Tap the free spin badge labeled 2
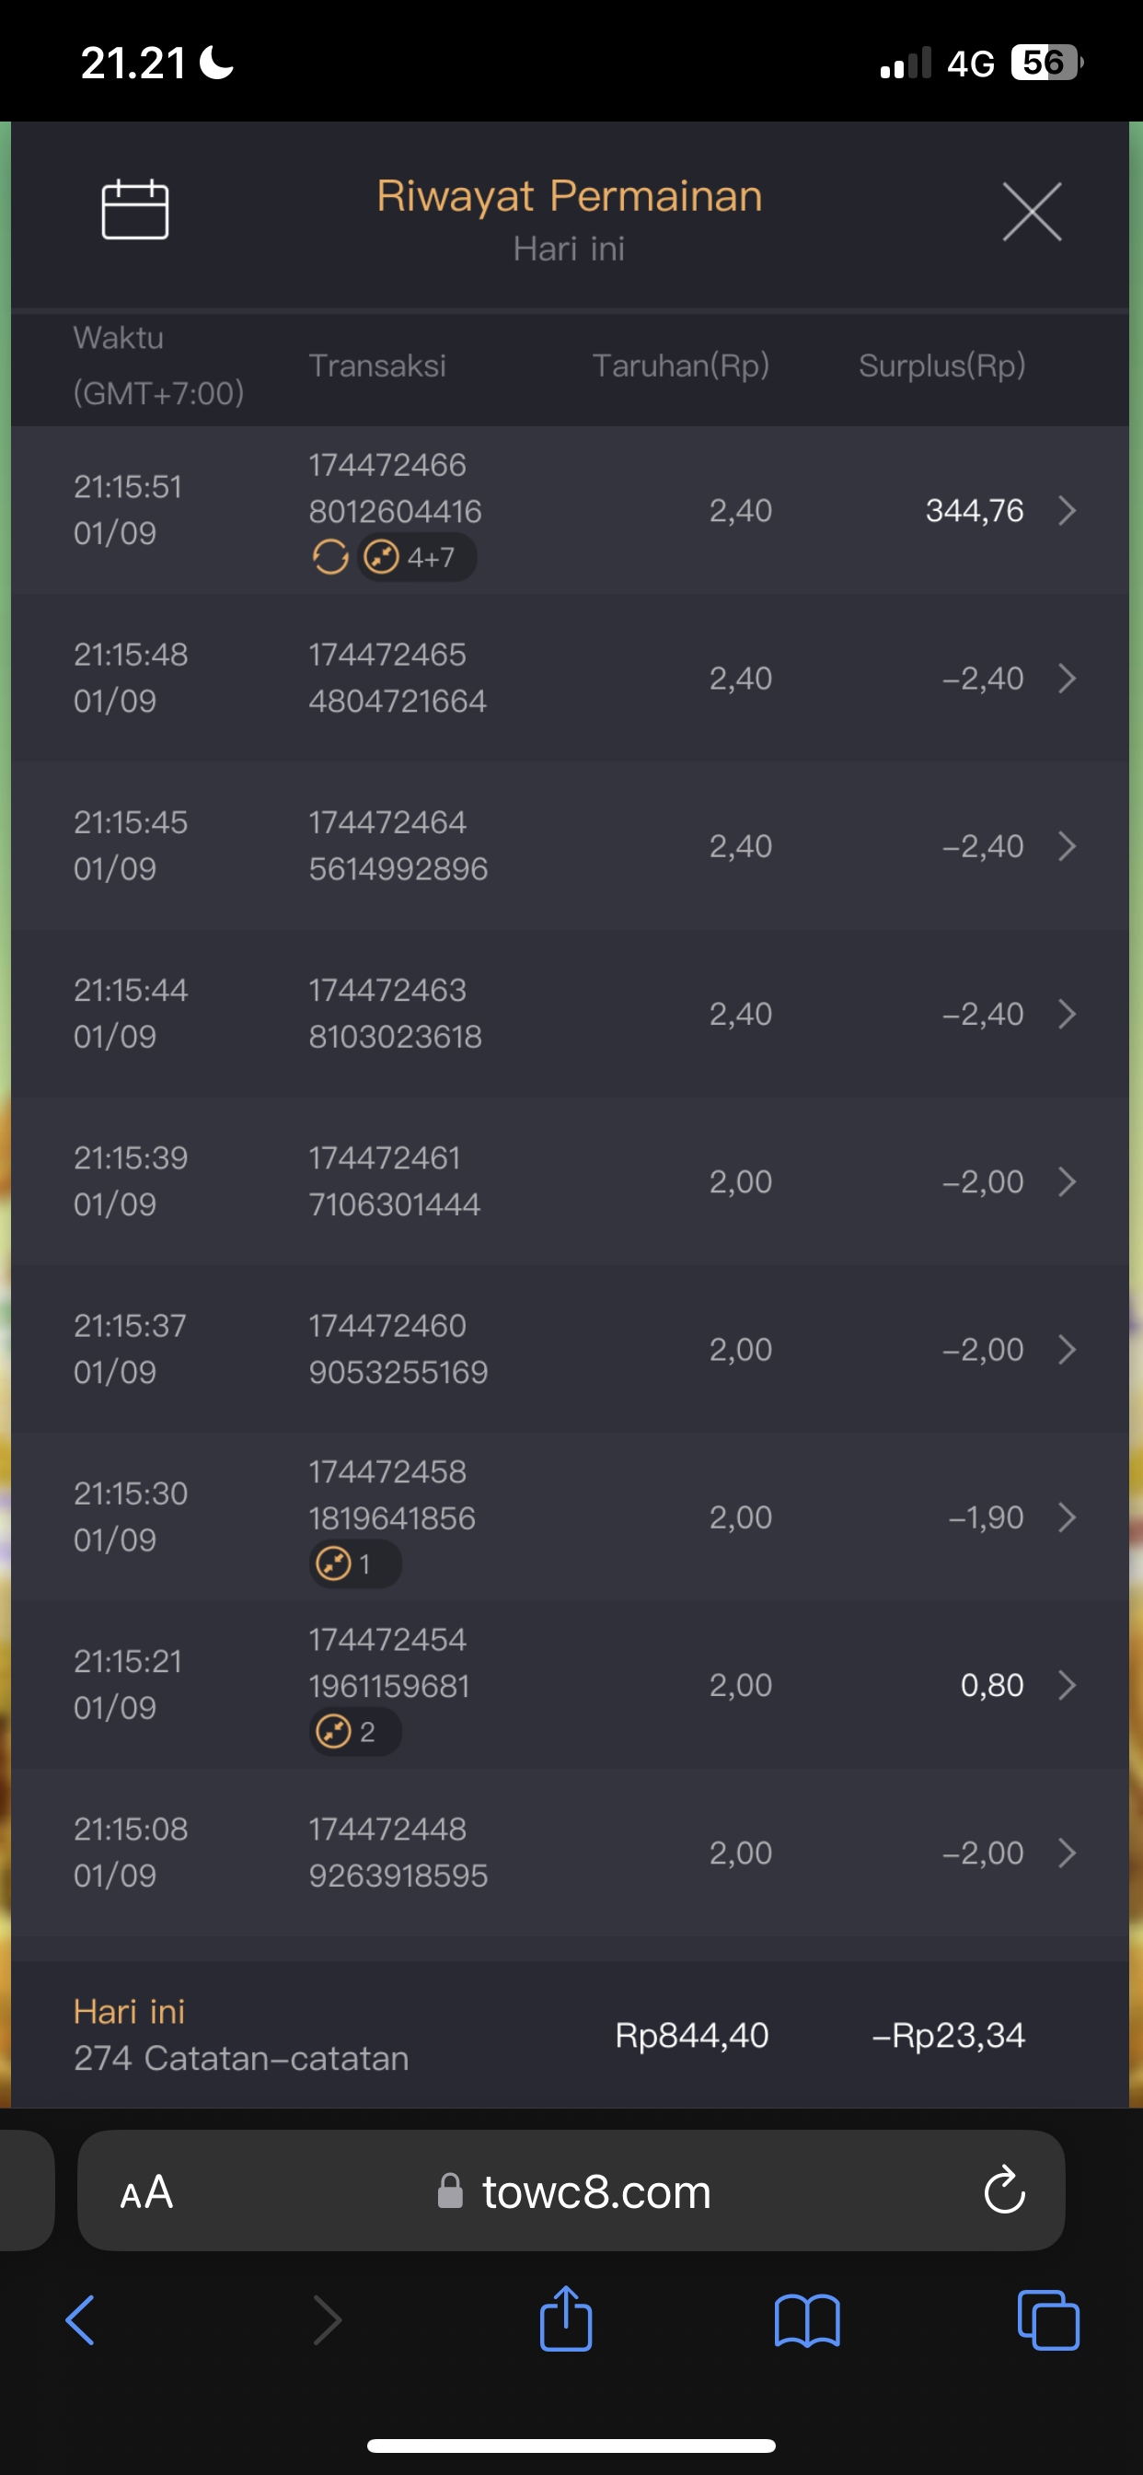 pyautogui.click(x=354, y=1732)
